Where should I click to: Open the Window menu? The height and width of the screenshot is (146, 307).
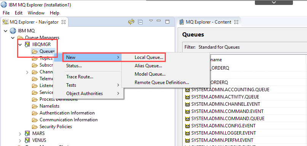tap(36, 13)
